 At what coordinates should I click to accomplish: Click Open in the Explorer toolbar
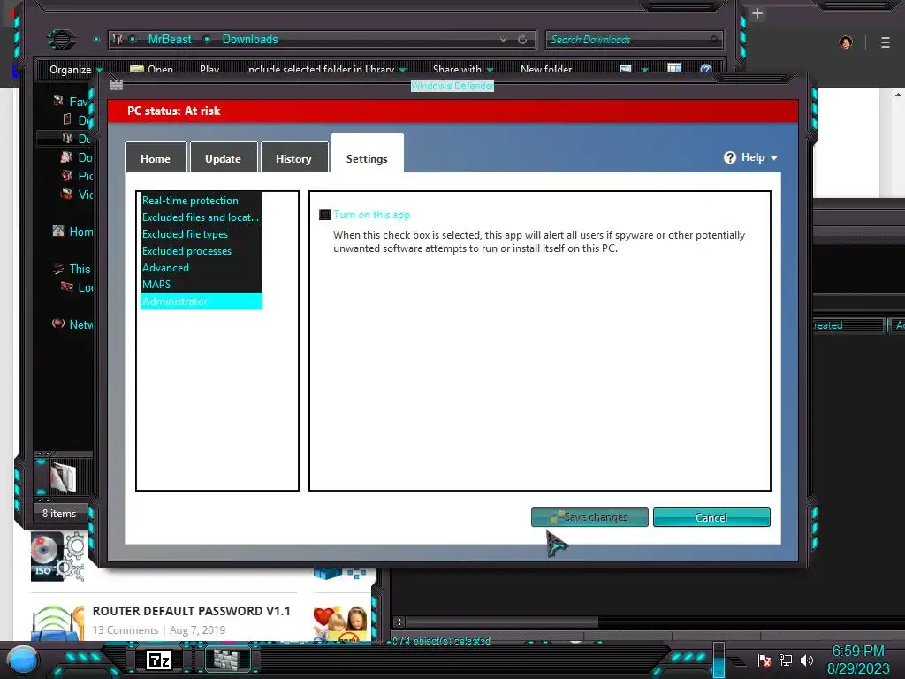coord(152,69)
